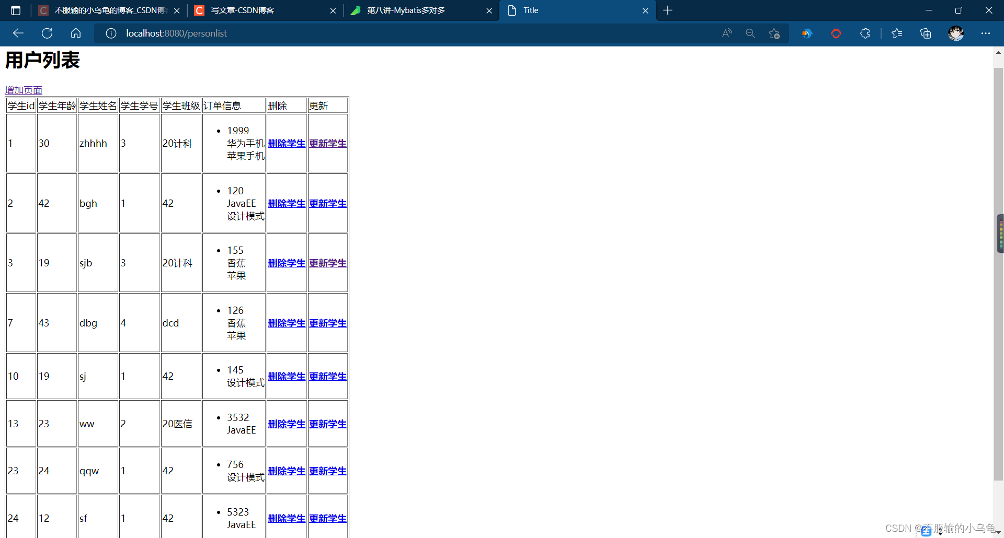Go to Home via the house icon
Image resolution: width=1004 pixels, height=538 pixels.
pyautogui.click(x=76, y=33)
